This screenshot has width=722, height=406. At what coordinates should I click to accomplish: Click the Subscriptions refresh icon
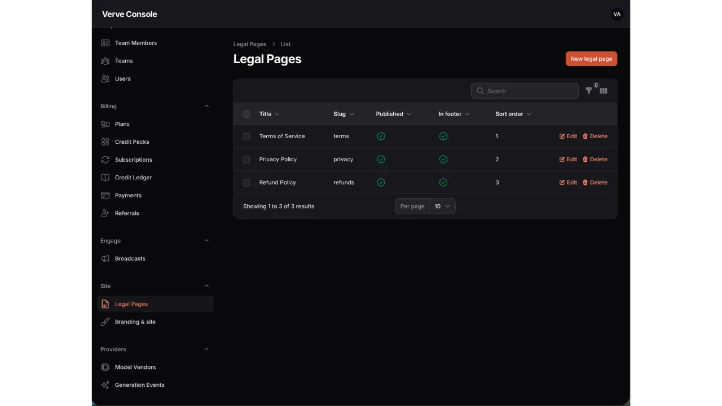[x=105, y=160]
